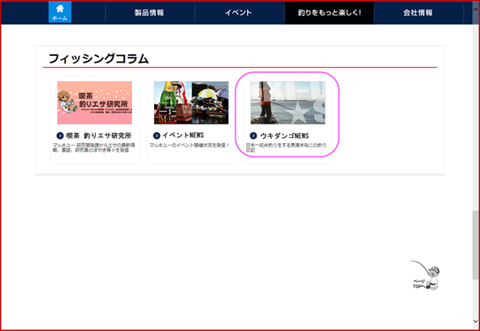Click the vertical scrollbar thumb
This screenshot has width=480, height=331.
pyautogui.click(x=476, y=245)
